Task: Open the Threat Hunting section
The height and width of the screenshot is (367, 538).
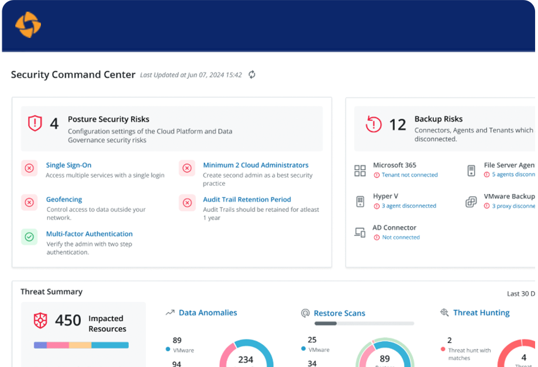Action: [x=481, y=313]
